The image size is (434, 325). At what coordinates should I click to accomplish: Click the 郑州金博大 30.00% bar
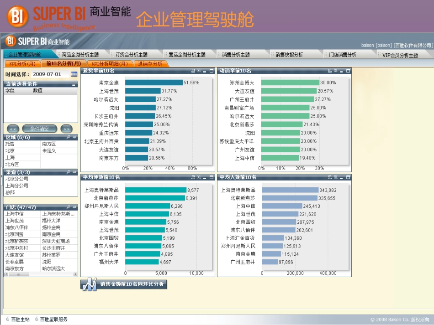[x=290, y=83]
